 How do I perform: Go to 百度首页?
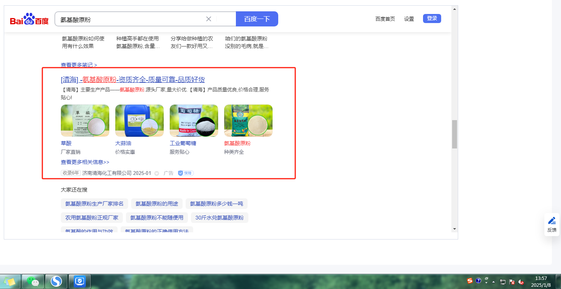point(385,19)
